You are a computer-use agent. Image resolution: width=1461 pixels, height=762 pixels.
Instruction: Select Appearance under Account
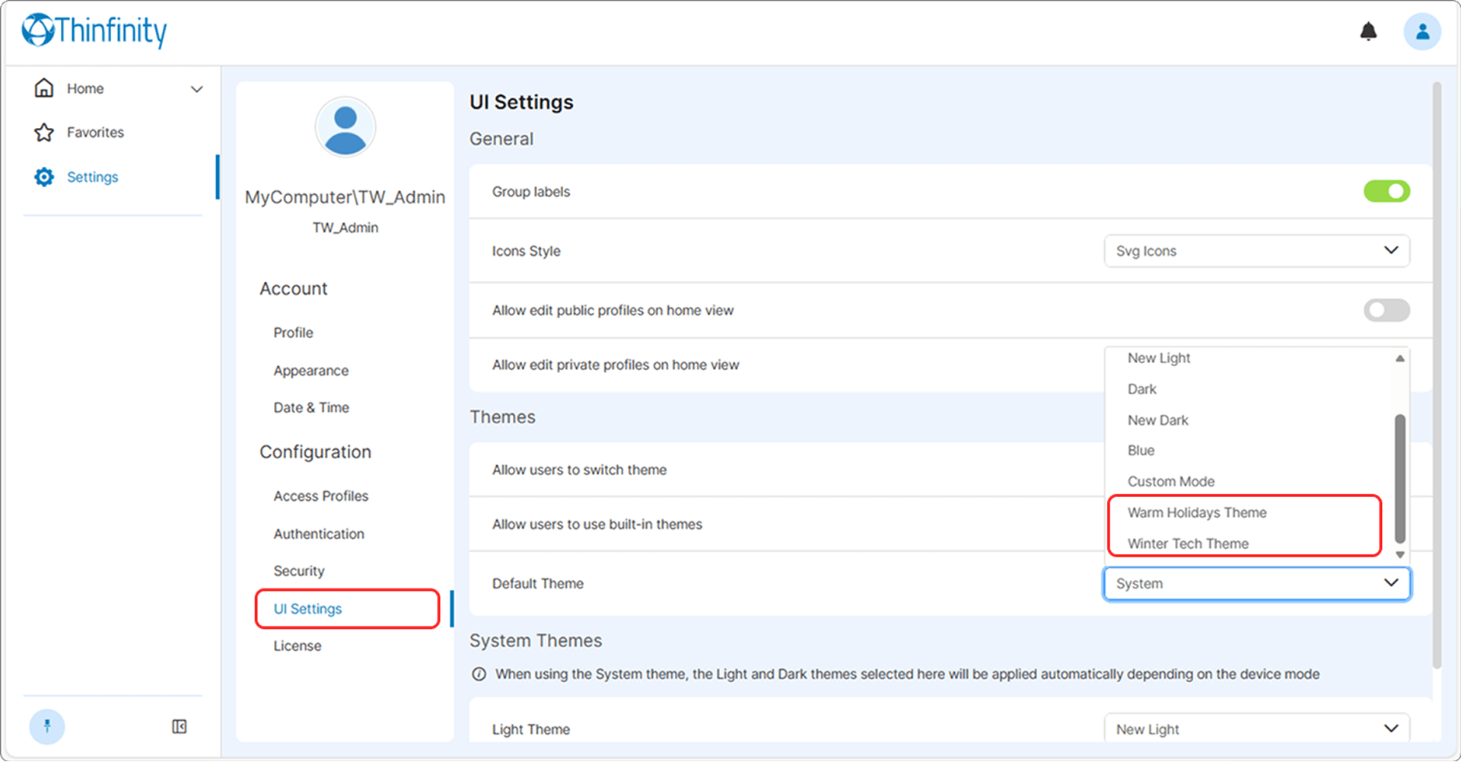[x=310, y=371]
